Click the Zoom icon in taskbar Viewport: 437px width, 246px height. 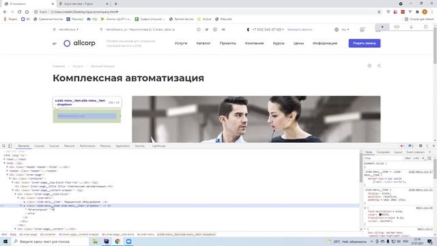pyautogui.click(x=129, y=241)
